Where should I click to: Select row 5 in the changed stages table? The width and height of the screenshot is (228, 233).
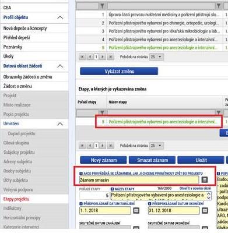(x=152, y=122)
